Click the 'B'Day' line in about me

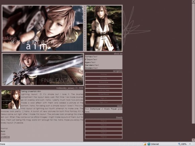tap(91, 59)
